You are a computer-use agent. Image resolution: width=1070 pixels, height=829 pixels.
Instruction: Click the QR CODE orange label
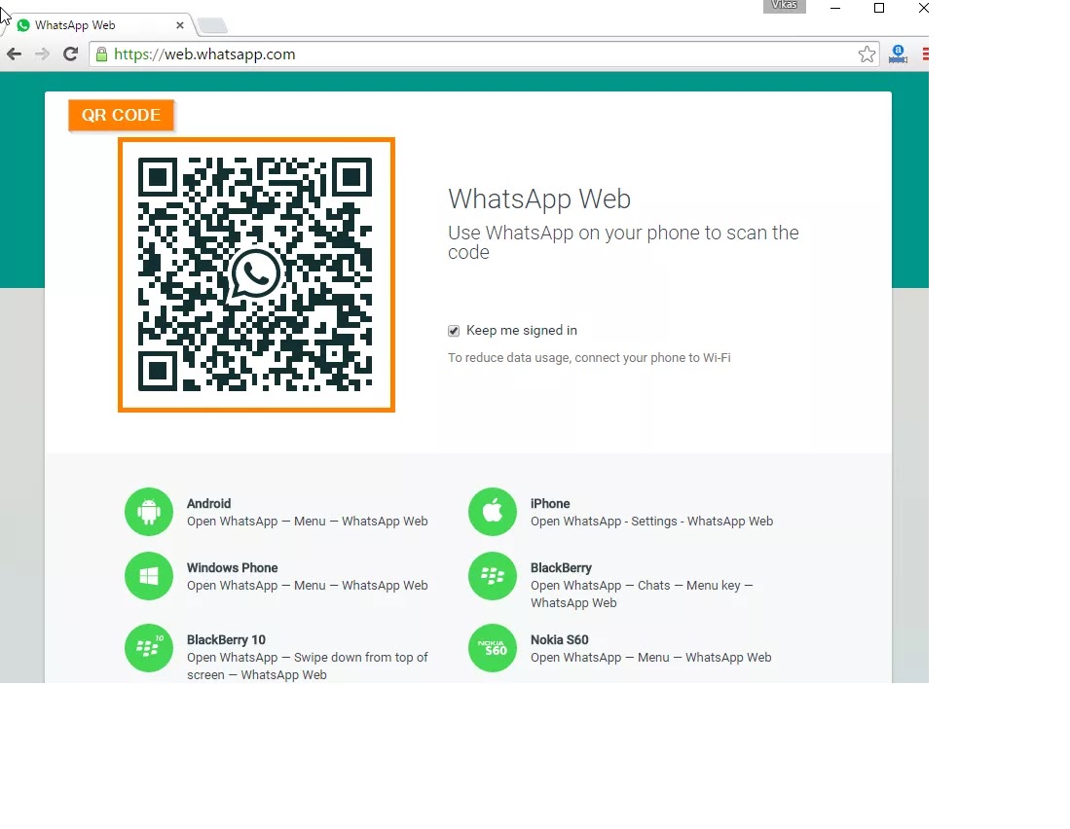point(122,115)
